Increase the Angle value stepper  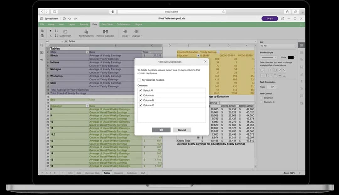pos(276,86)
